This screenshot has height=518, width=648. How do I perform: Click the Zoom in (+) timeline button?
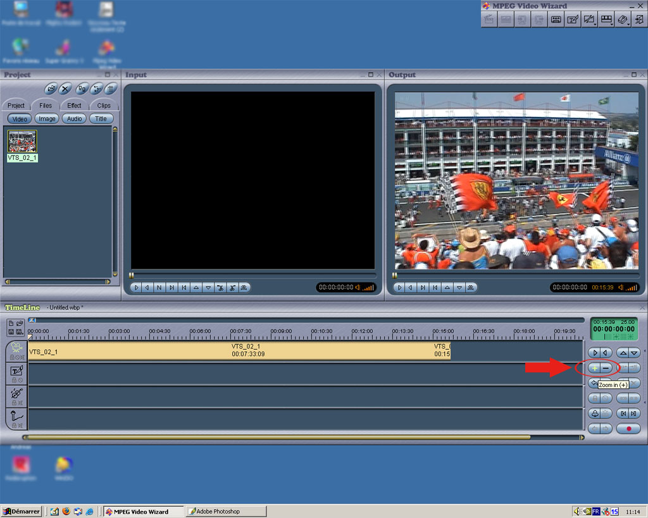coord(594,367)
